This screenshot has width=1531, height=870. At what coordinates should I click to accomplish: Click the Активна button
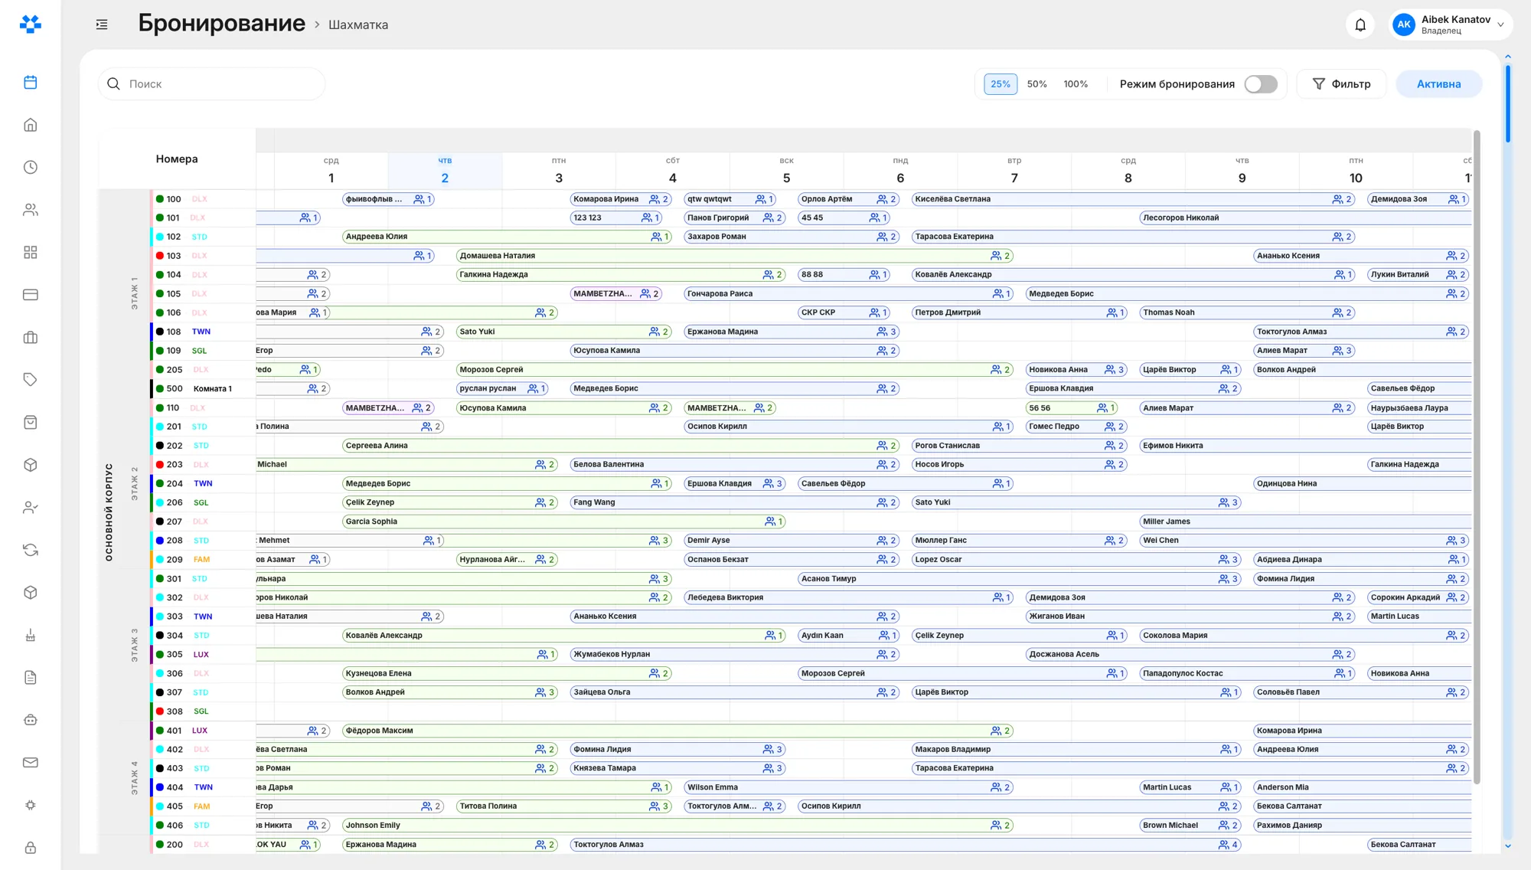pos(1438,84)
